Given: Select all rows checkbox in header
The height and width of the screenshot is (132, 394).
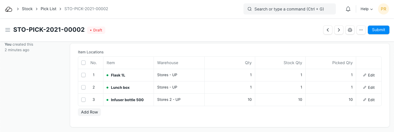Looking at the screenshot, I should click(x=83, y=63).
